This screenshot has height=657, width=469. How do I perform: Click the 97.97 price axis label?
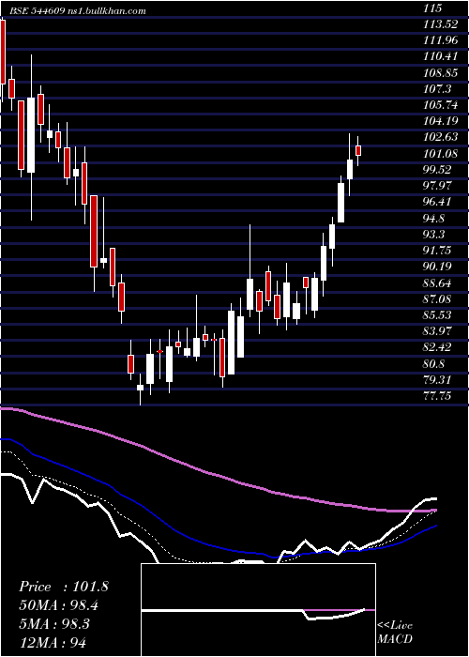[x=438, y=186]
